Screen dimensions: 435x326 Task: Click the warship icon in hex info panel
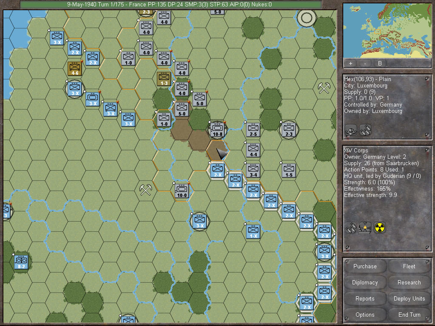350,130
